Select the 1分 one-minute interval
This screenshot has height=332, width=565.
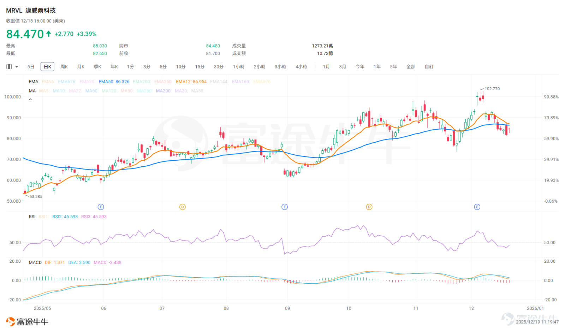pyautogui.click(x=131, y=67)
